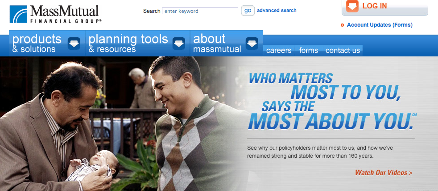Viewport: 438px width, 191px height.
Task: Expand the about massmutual dropdown arrow
Action: coord(252,44)
